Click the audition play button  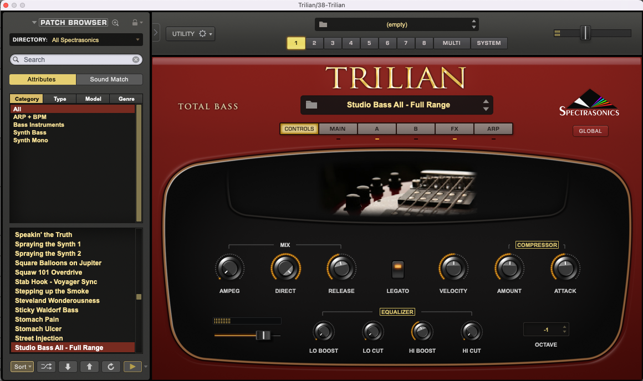[132, 367]
